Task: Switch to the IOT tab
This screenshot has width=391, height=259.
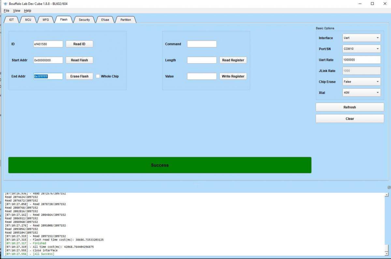Action: (11, 20)
